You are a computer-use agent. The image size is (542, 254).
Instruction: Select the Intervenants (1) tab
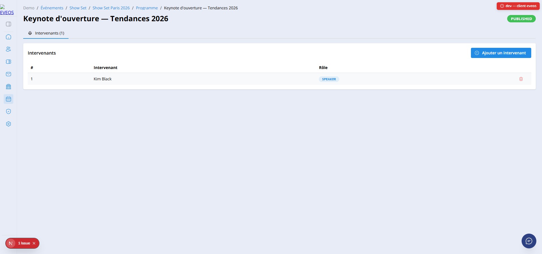46,33
